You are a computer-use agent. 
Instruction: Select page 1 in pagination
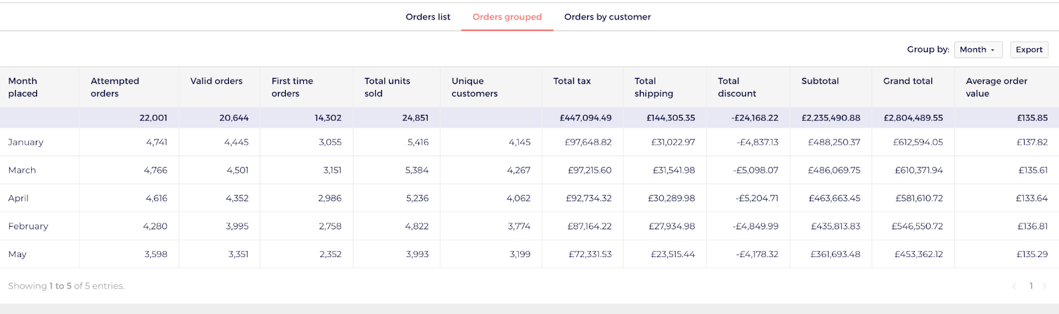(x=1031, y=286)
